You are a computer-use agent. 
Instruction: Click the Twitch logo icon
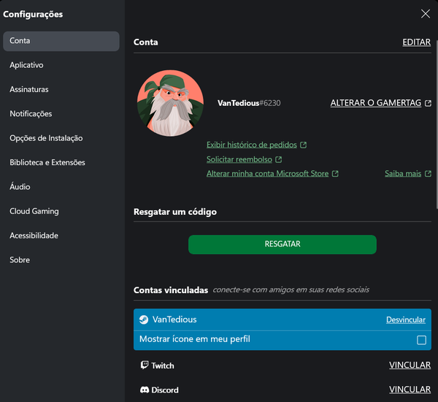145,365
